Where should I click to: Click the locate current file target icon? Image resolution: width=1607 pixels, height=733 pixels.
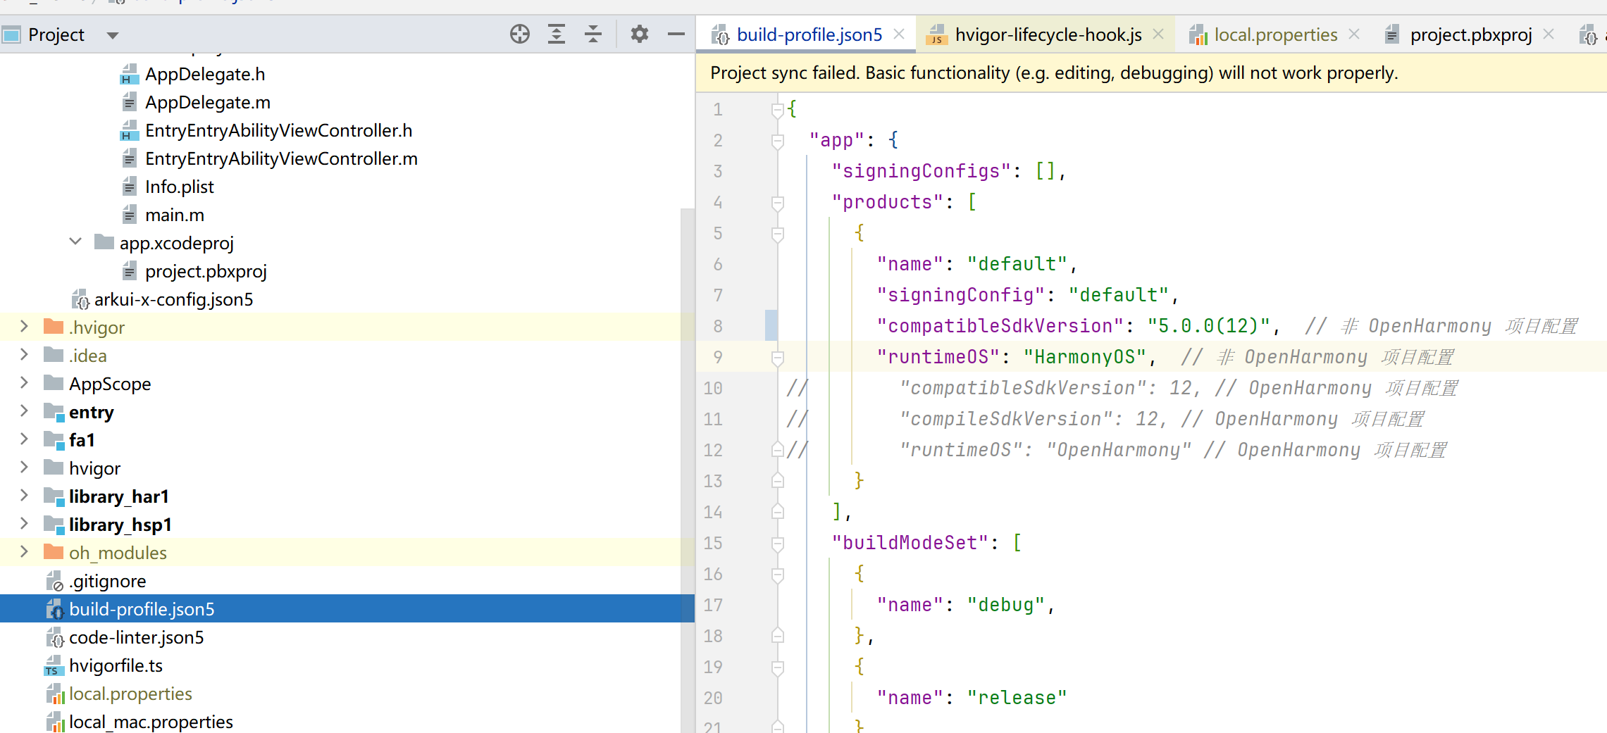click(x=520, y=34)
